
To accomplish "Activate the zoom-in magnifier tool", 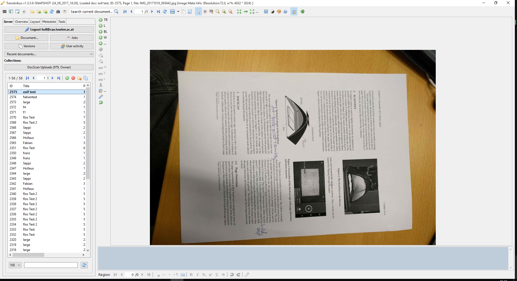I will point(224,12).
